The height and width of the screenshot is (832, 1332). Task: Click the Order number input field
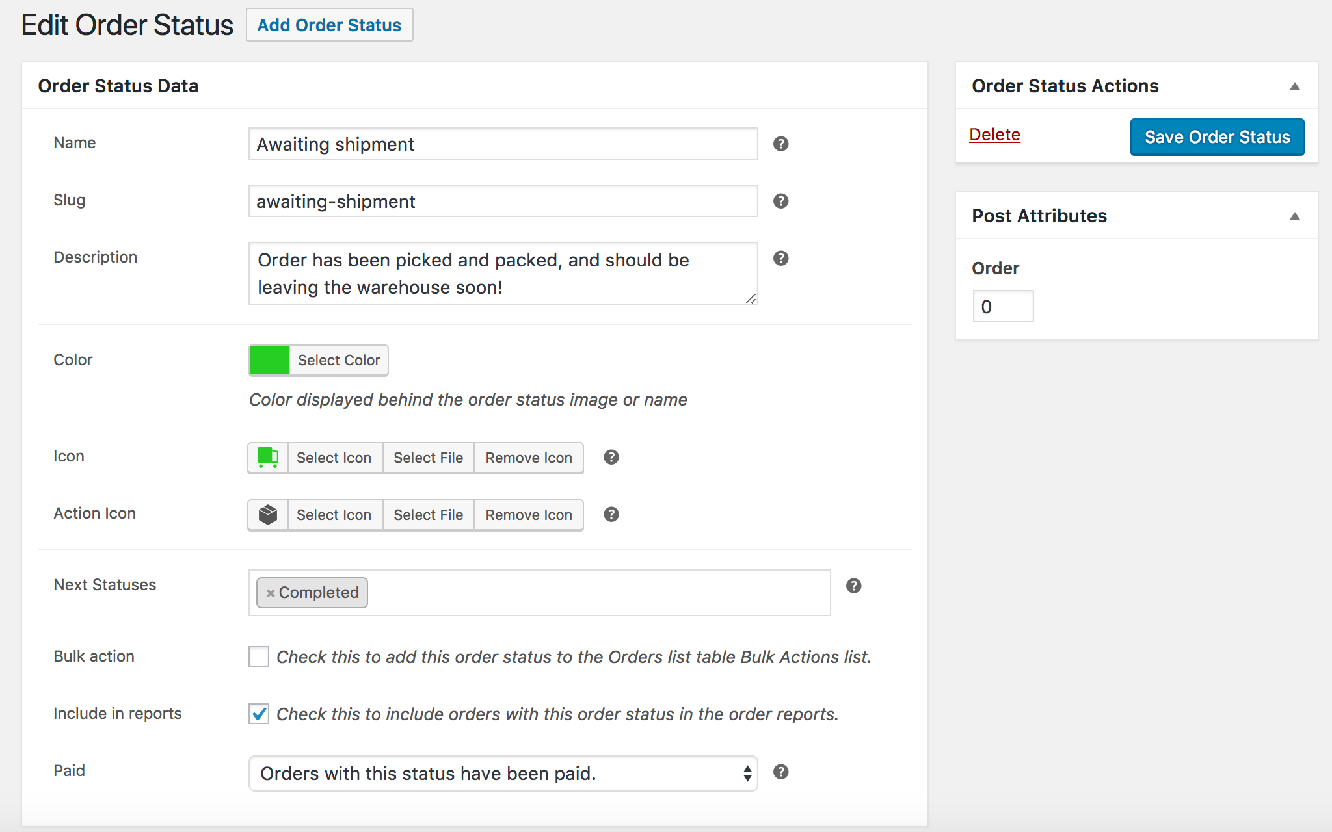[x=1003, y=305]
